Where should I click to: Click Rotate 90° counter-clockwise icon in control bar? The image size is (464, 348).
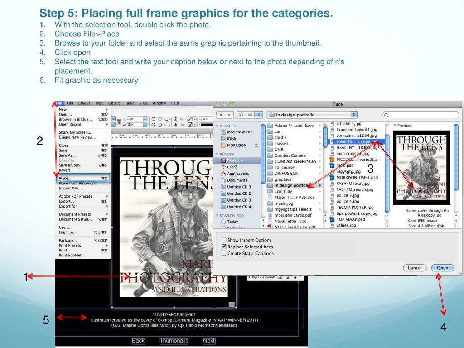[x=160, y=119]
